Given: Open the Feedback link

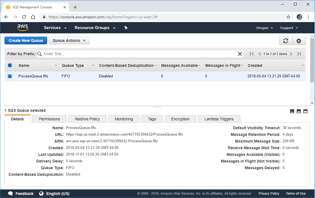Looking at the screenshot, I should (24, 194).
